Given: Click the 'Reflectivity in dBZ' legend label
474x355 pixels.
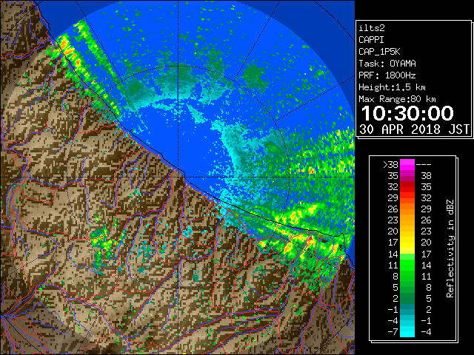Looking at the screenshot, I should pos(450,248).
